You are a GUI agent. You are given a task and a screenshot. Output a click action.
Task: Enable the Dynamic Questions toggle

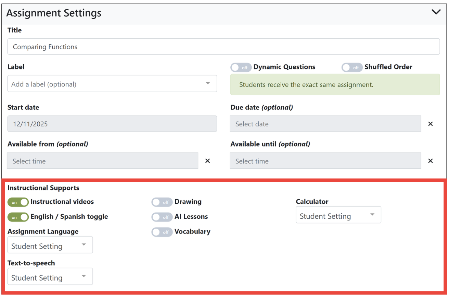pos(241,67)
